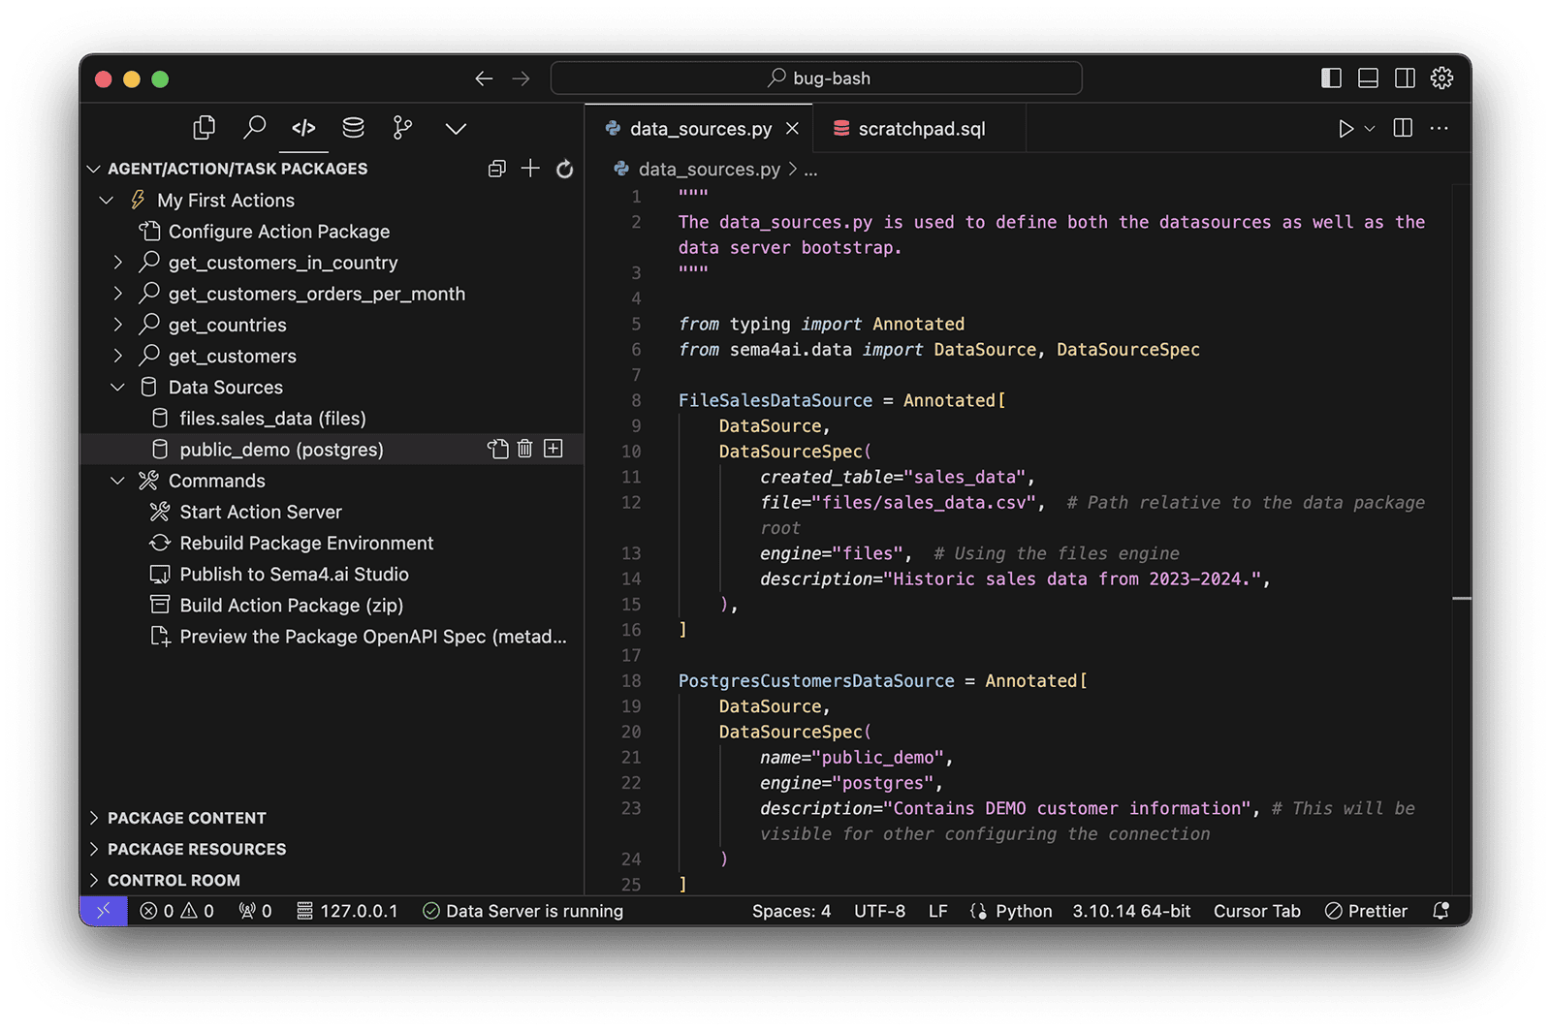This screenshot has height=1031, width=1551.
Task: Expand the PACKAGE CONTENT section
Action: click(x=94, y=818)
